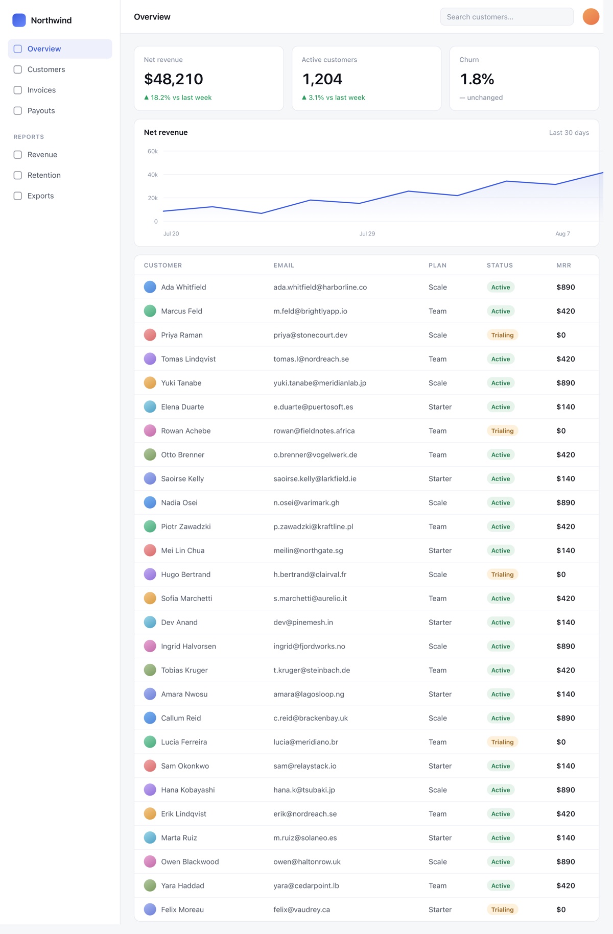Click Dev Anand's avatar circle
Viewport: 613px width, 934px height.
pos(150,622)
